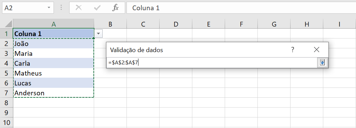This screenshot has width=356, height=128.
Task: Click cell containing Matheus
Action: pyautogui.click(x=54, y=73)
